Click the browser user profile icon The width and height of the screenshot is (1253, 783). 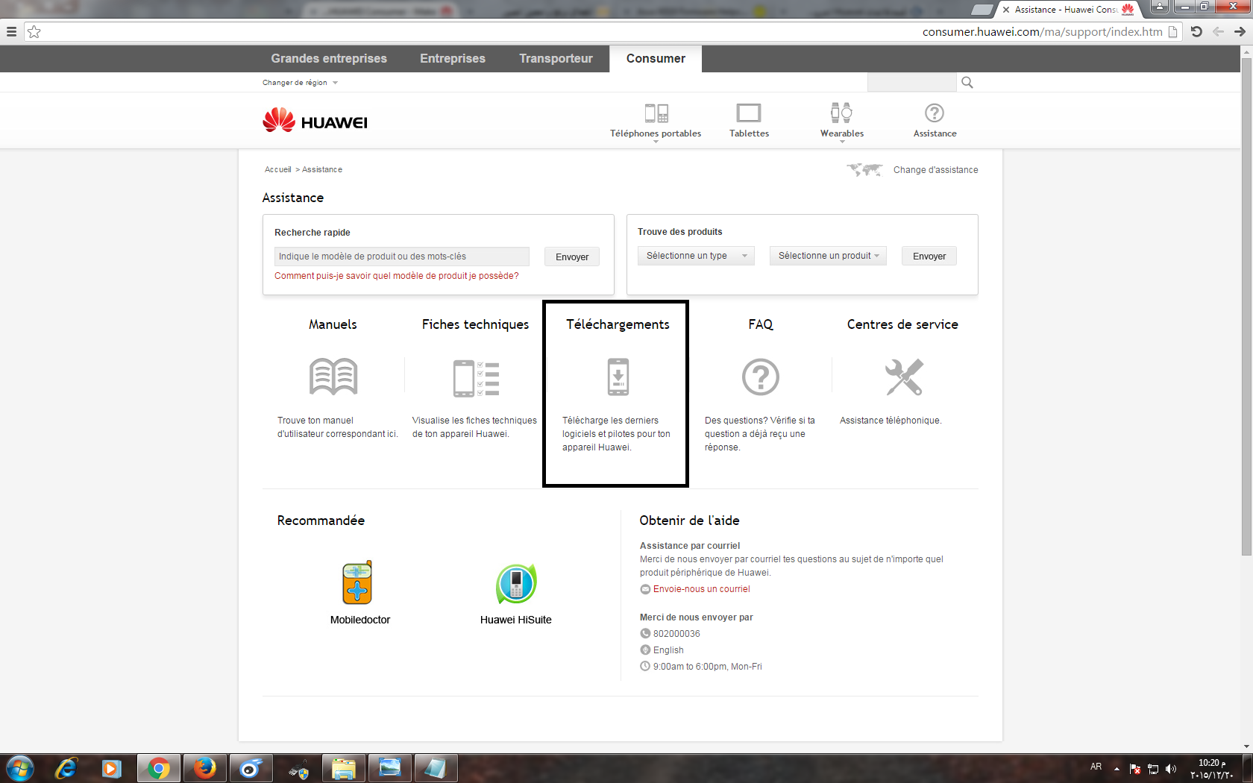[x=1160, y=7]
